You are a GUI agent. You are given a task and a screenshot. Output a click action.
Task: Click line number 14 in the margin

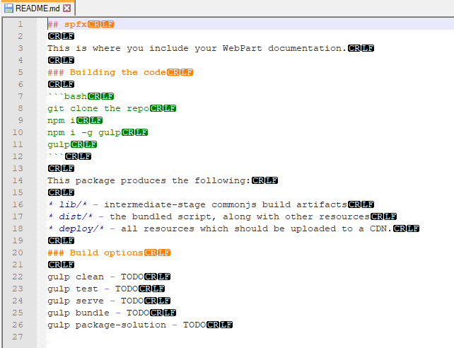(18, 180)
